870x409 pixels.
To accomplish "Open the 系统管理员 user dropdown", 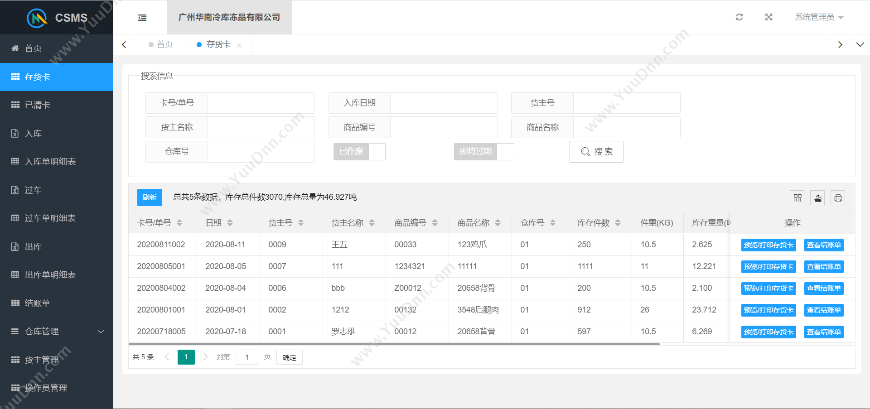I will click(x=819, y=17).
